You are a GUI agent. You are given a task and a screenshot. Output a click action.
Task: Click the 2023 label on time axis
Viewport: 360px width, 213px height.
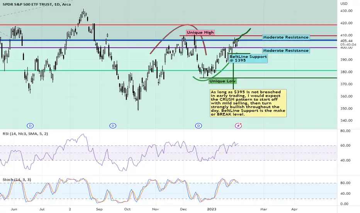212,209
